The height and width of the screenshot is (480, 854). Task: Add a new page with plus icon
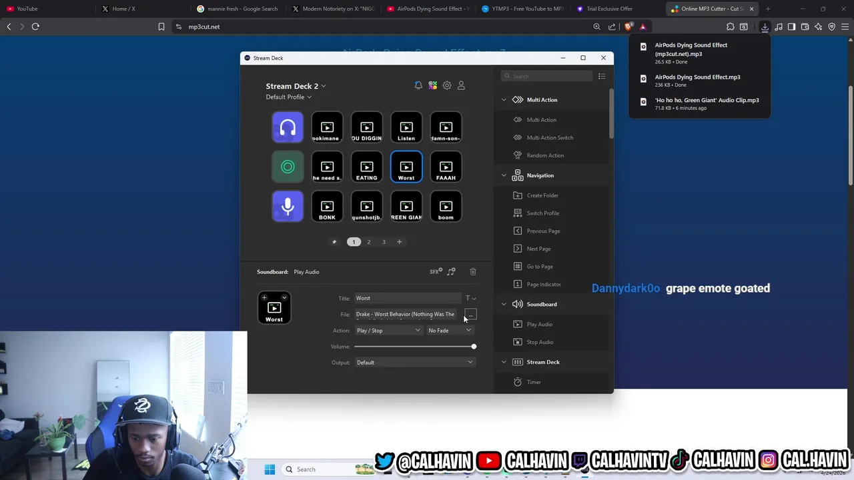point(399,242)
